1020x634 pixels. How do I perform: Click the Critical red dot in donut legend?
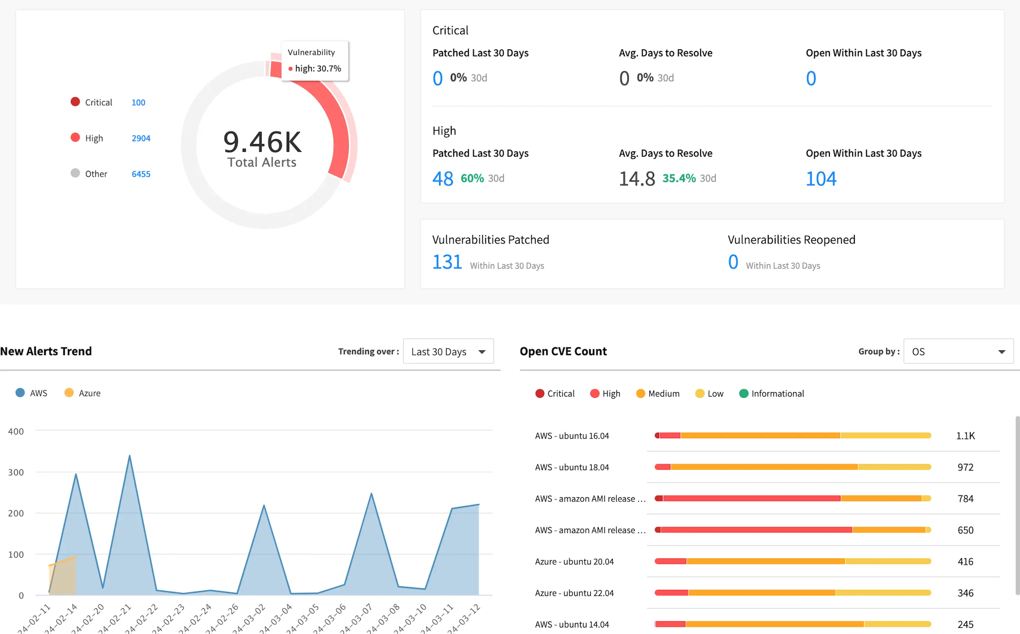[x=75, y=102]
